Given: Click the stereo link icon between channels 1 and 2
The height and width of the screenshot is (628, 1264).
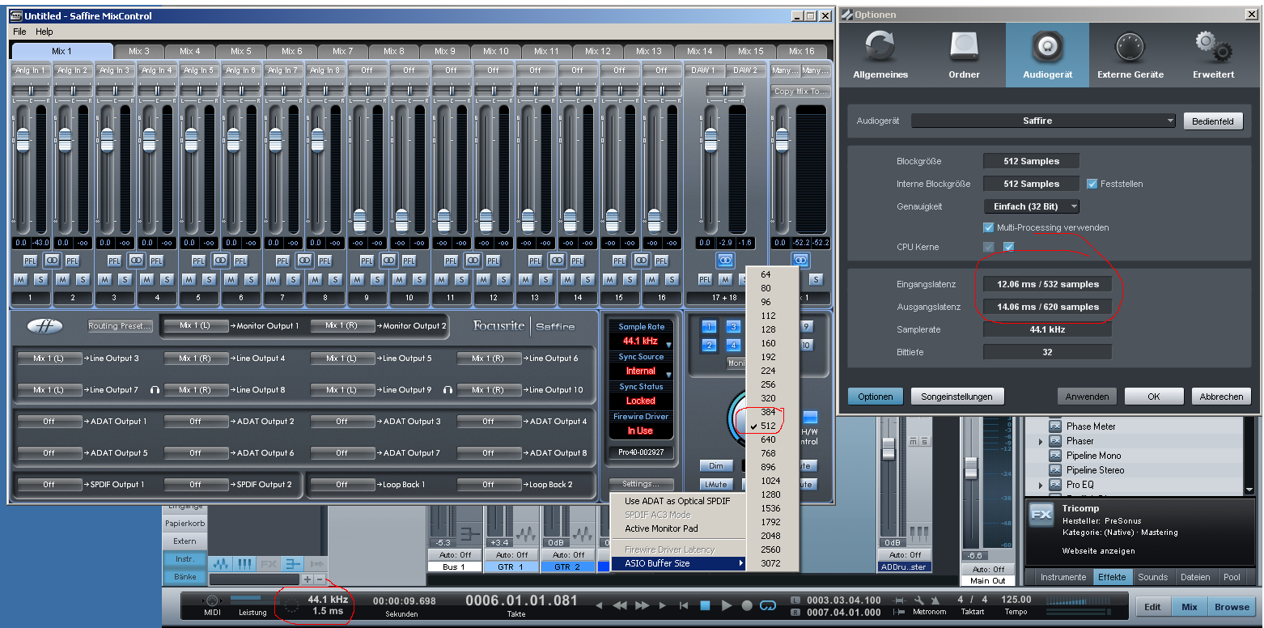Looking at the screenshot, I should tap(51, 261).
